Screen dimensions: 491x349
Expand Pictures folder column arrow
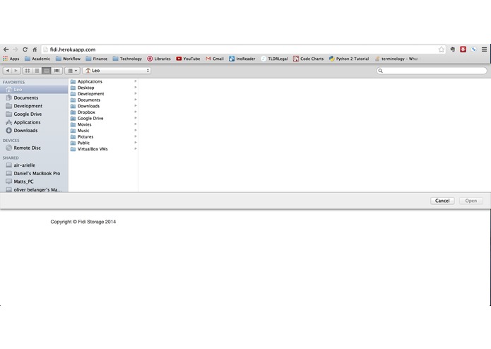pos(136,136)
